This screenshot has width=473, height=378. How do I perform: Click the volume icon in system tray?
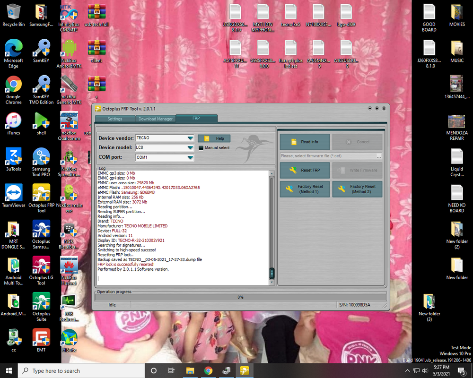pyautogui.click(x=425, y=371)
